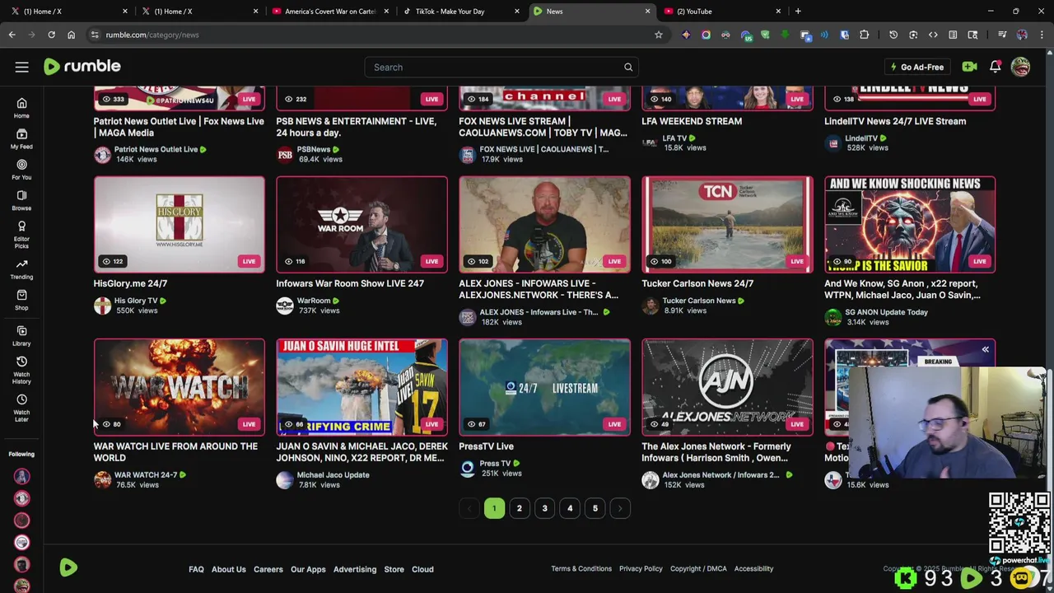The width and height of the screenshot is (1054, 593).
Task: Close the News tab
Action: (647, 11)
